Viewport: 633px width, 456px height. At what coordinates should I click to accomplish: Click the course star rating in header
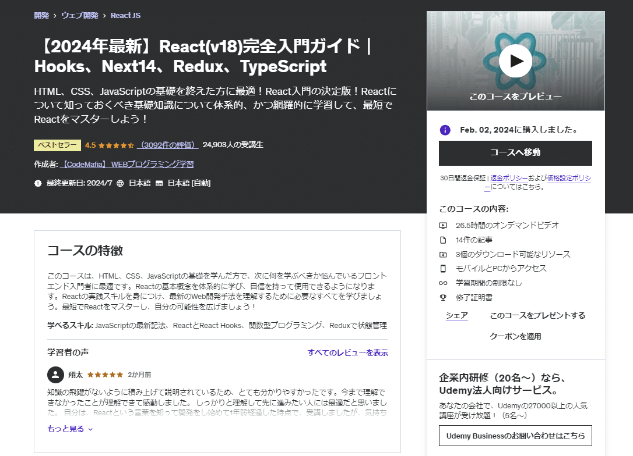click(x=116, y=145)
